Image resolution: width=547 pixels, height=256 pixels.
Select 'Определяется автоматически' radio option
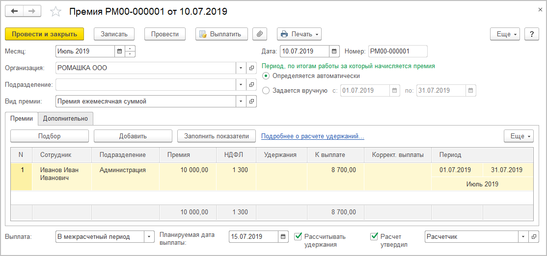tap(266, 76)
